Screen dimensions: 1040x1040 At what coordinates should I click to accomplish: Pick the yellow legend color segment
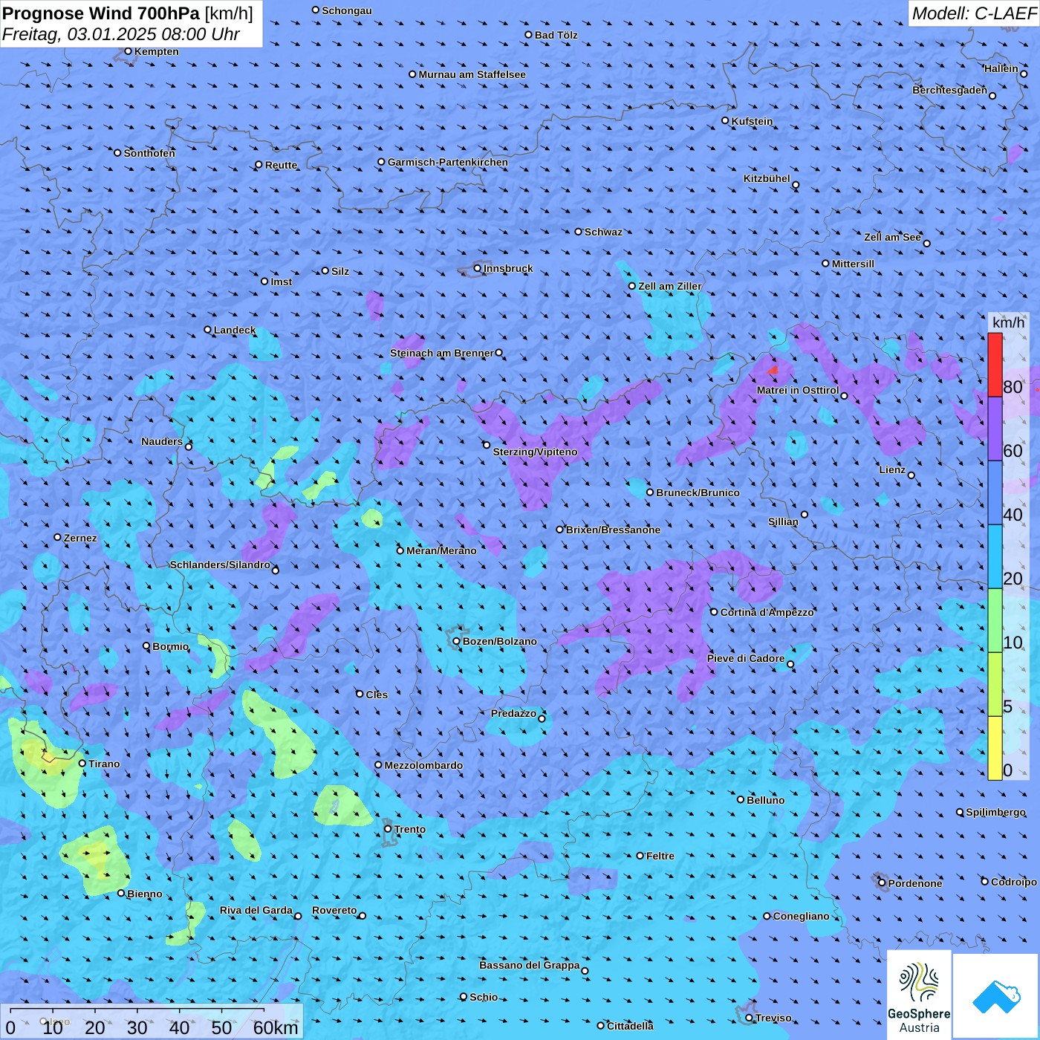tap(995, 748)
